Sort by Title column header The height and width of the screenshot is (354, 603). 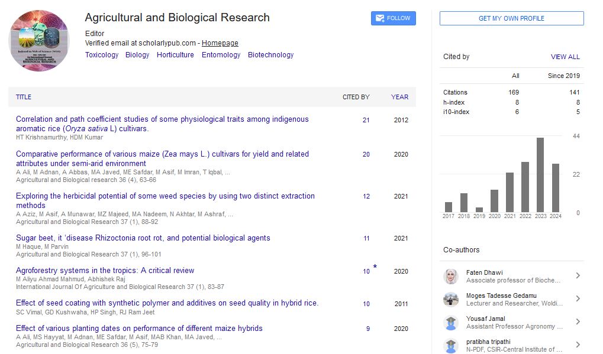pyautogui.click(x=24, y=97)
